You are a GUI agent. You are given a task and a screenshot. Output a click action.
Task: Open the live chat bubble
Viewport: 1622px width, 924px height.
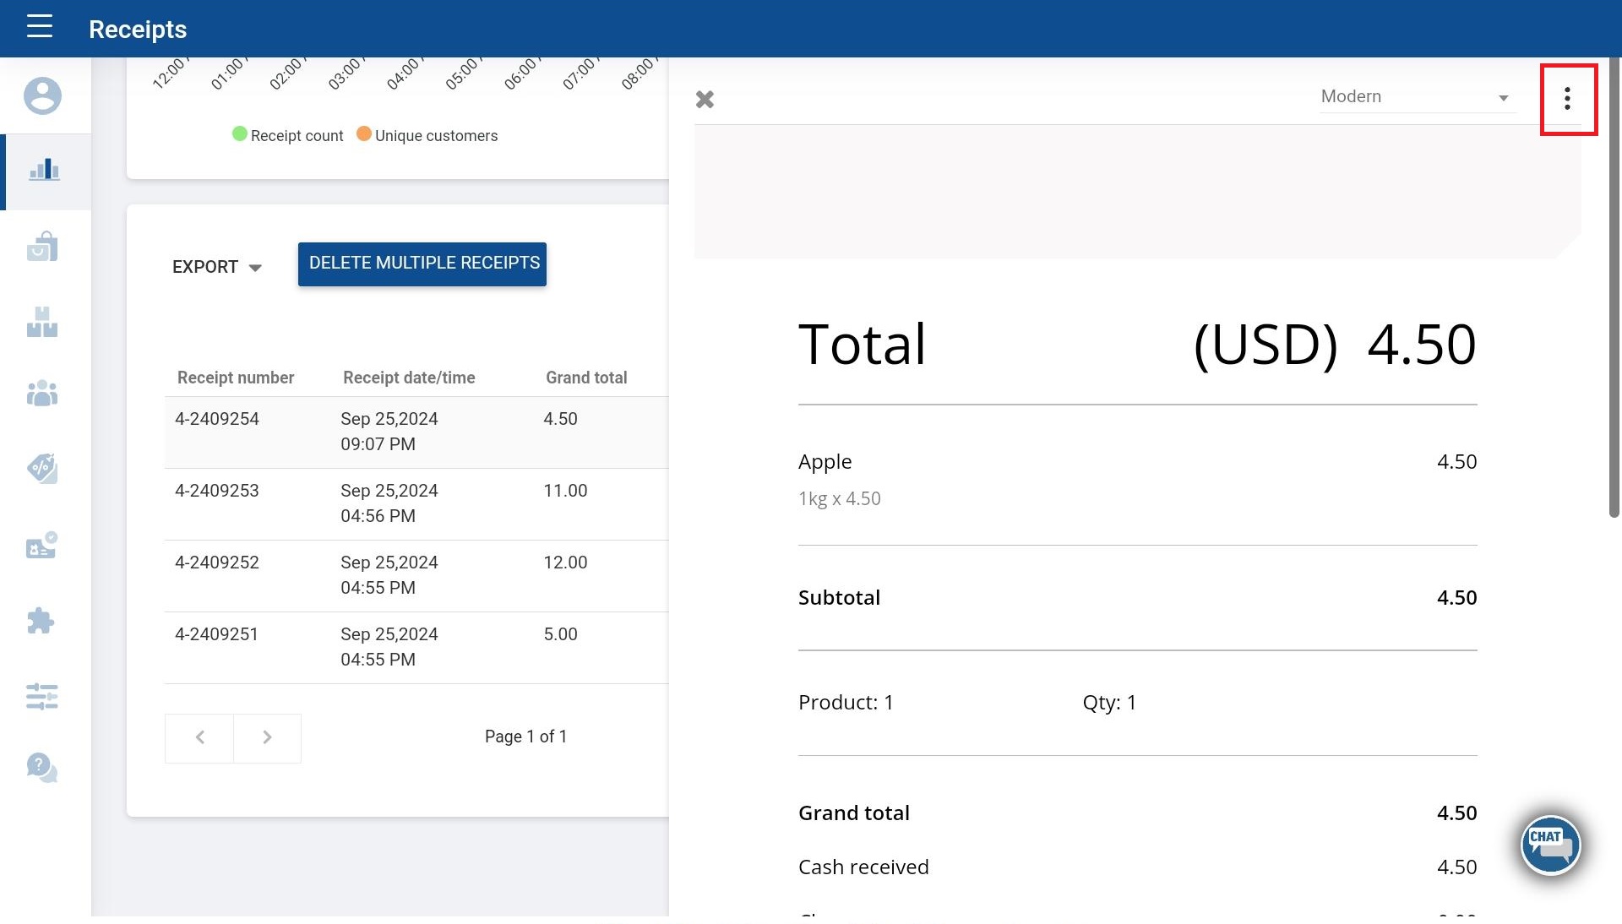click(x=1550, y=845)
